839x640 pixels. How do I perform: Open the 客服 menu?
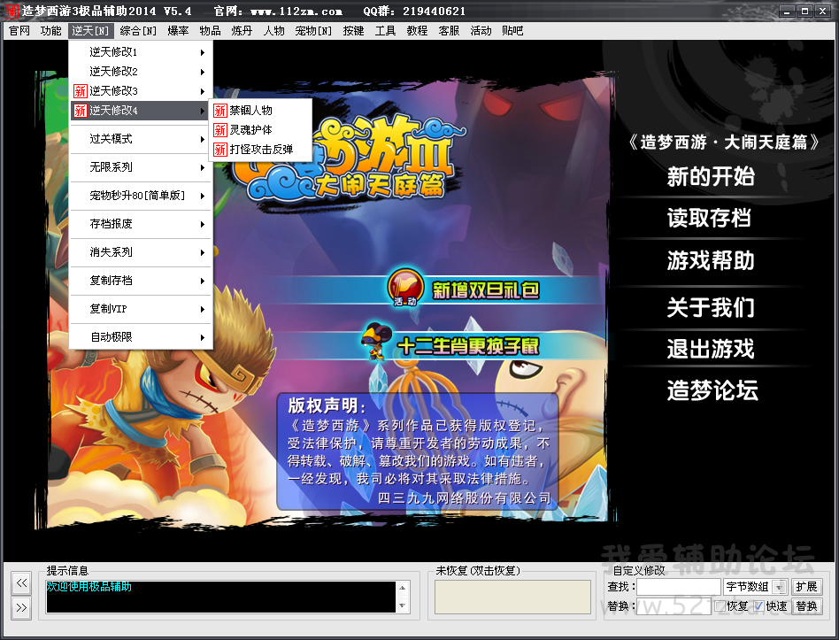[x=449, y=31]
